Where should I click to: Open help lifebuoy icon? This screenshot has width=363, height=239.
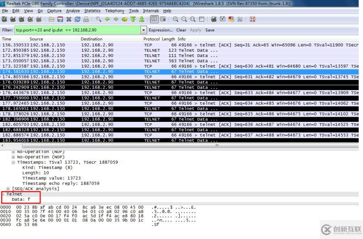pos(252,19)
